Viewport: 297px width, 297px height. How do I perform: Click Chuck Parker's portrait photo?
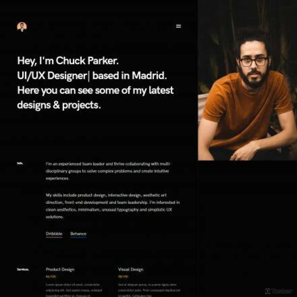pyautogui.click(x=247, y=80)
